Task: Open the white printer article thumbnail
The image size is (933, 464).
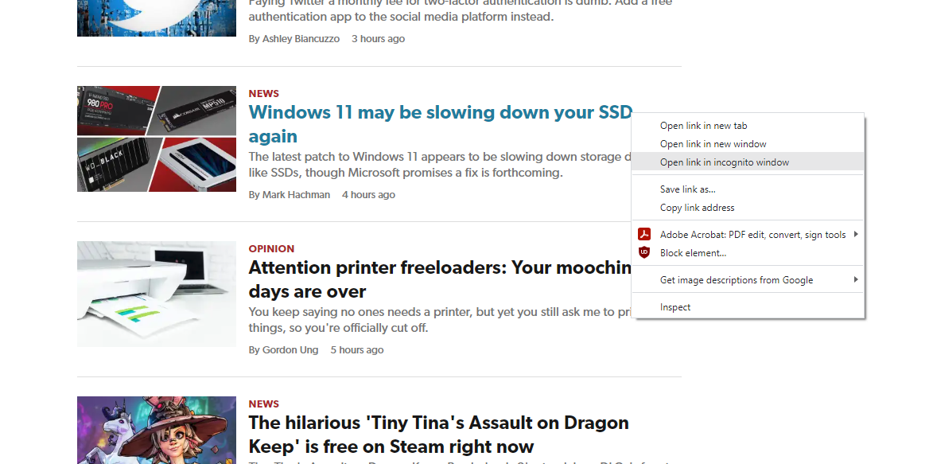Action: [x=157, y=294]
